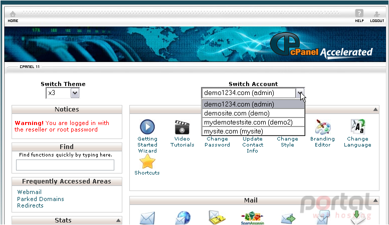This screenshot has width=389, height=225.
Task: Click the red Warning notice text
Action: point(62,126)
